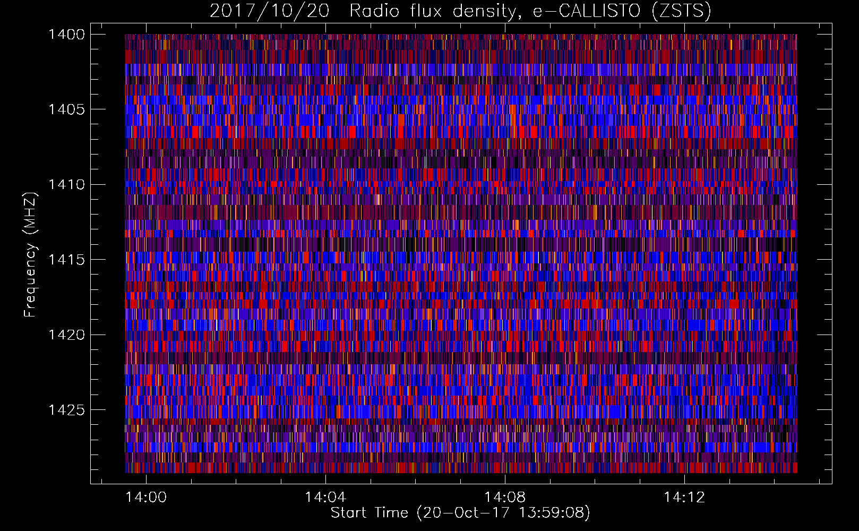The width and height of the screenshot is (859, 531).
Task: Select the 1405 frequency axis label
Action: 66,109
